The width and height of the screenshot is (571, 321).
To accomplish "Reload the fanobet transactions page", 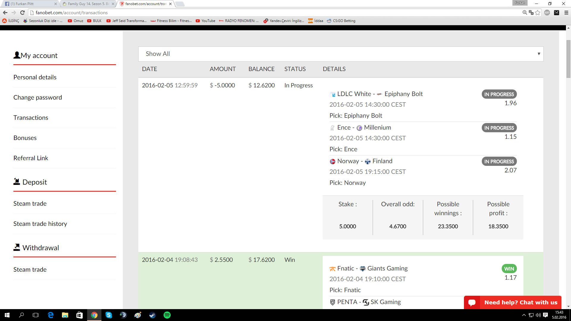I will (x=22, y=12).
